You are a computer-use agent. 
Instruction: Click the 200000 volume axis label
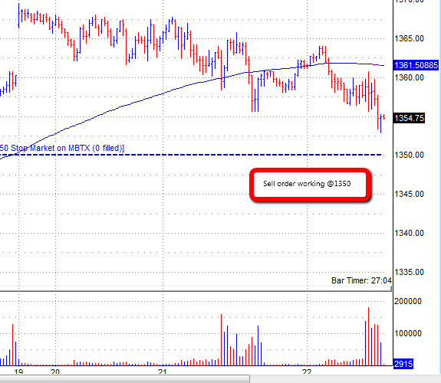(408, 301)
